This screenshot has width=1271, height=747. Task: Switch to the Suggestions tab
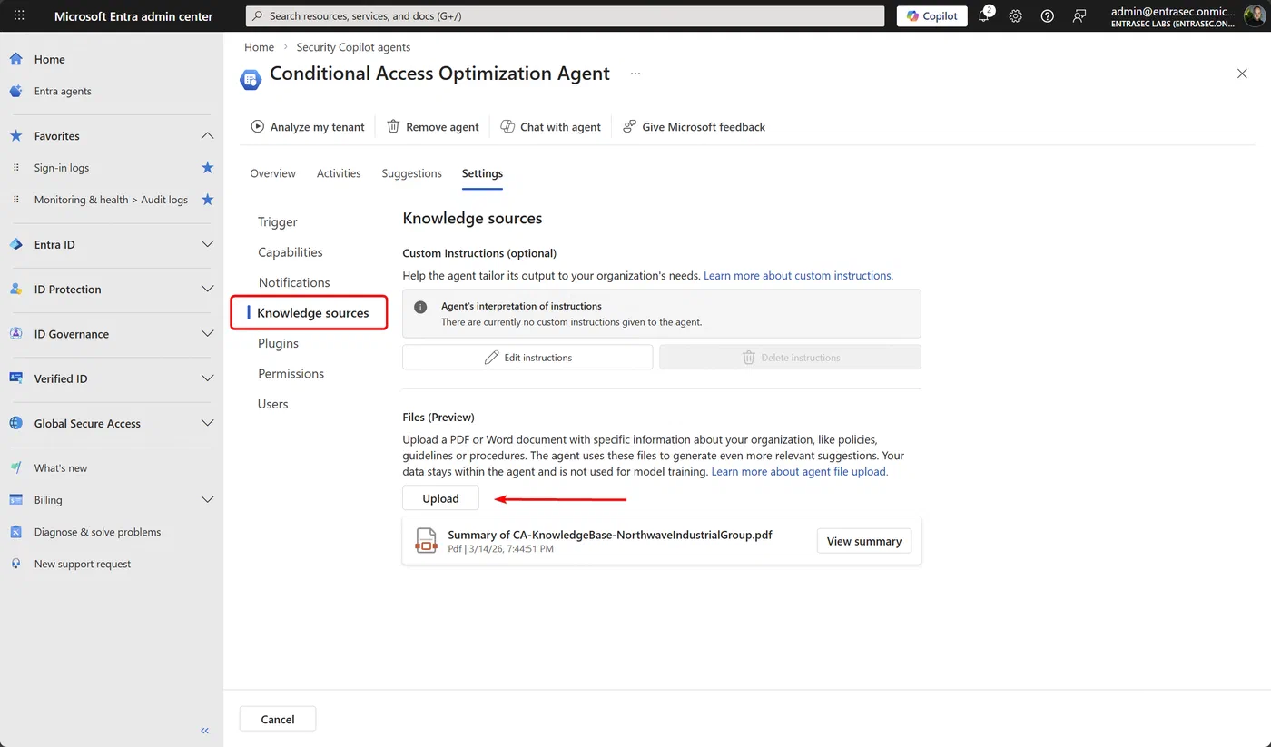pyautogui.click(x=412, y=173)
